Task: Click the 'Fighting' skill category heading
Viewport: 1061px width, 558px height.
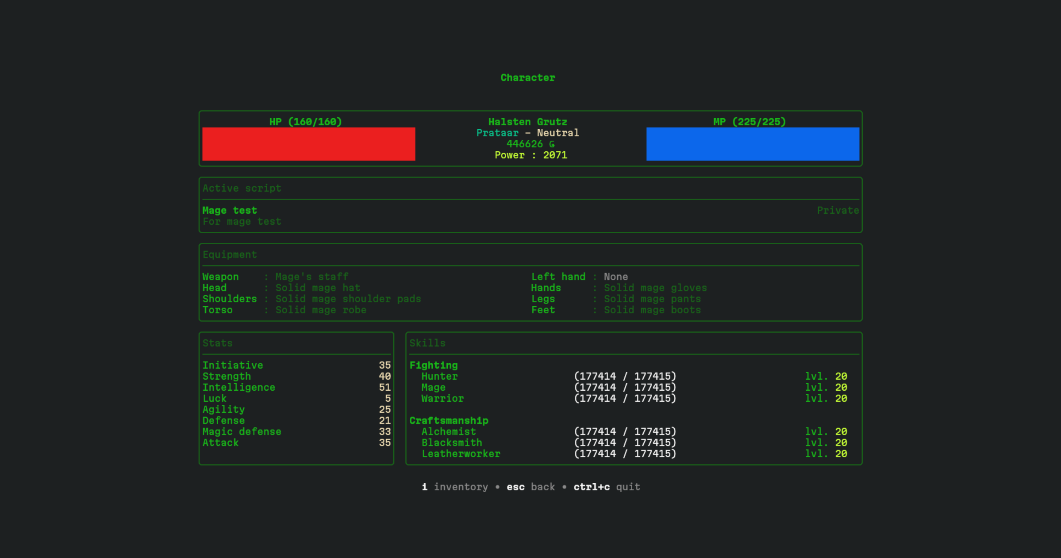Action: 434,365
